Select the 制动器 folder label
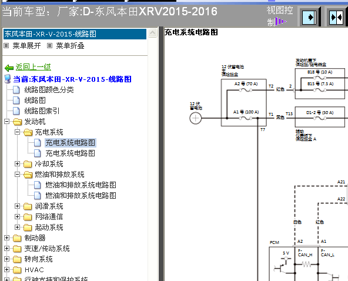Viewport: 348px width, 281px height. [x=35, y=238]
